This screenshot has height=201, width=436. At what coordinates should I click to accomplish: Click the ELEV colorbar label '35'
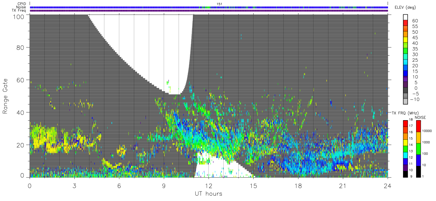[x=415, y=49]
